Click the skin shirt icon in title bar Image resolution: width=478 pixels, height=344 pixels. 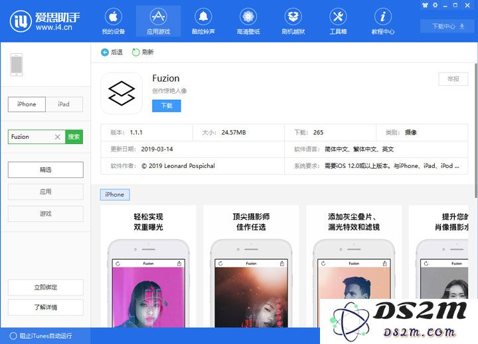pyautogui.click(x=425, y=5)
